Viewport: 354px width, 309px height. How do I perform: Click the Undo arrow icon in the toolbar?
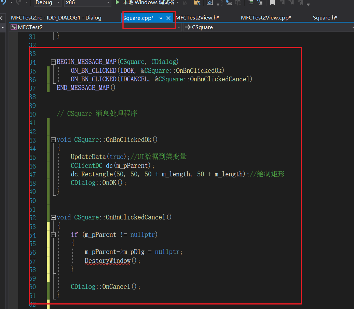[3, 2]
